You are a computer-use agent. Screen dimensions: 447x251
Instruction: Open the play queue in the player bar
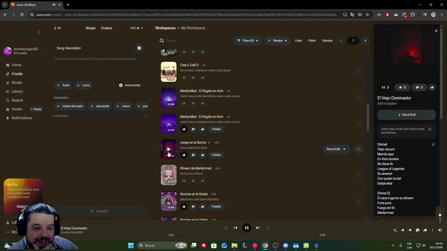395,230
